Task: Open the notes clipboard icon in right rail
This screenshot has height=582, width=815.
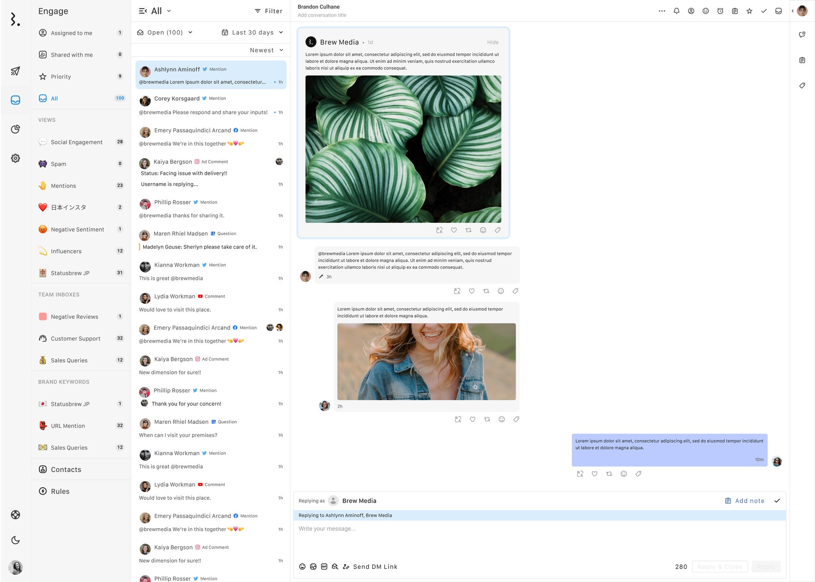Action: pos(802,60)
